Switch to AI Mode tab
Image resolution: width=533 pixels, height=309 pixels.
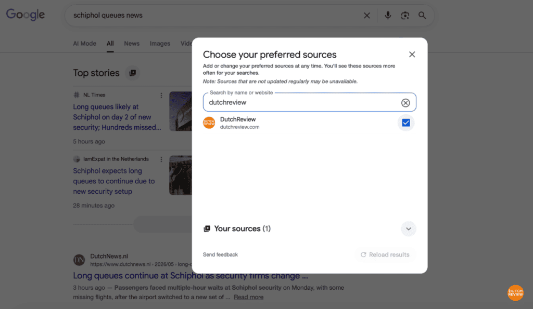(x=85, y=44)
